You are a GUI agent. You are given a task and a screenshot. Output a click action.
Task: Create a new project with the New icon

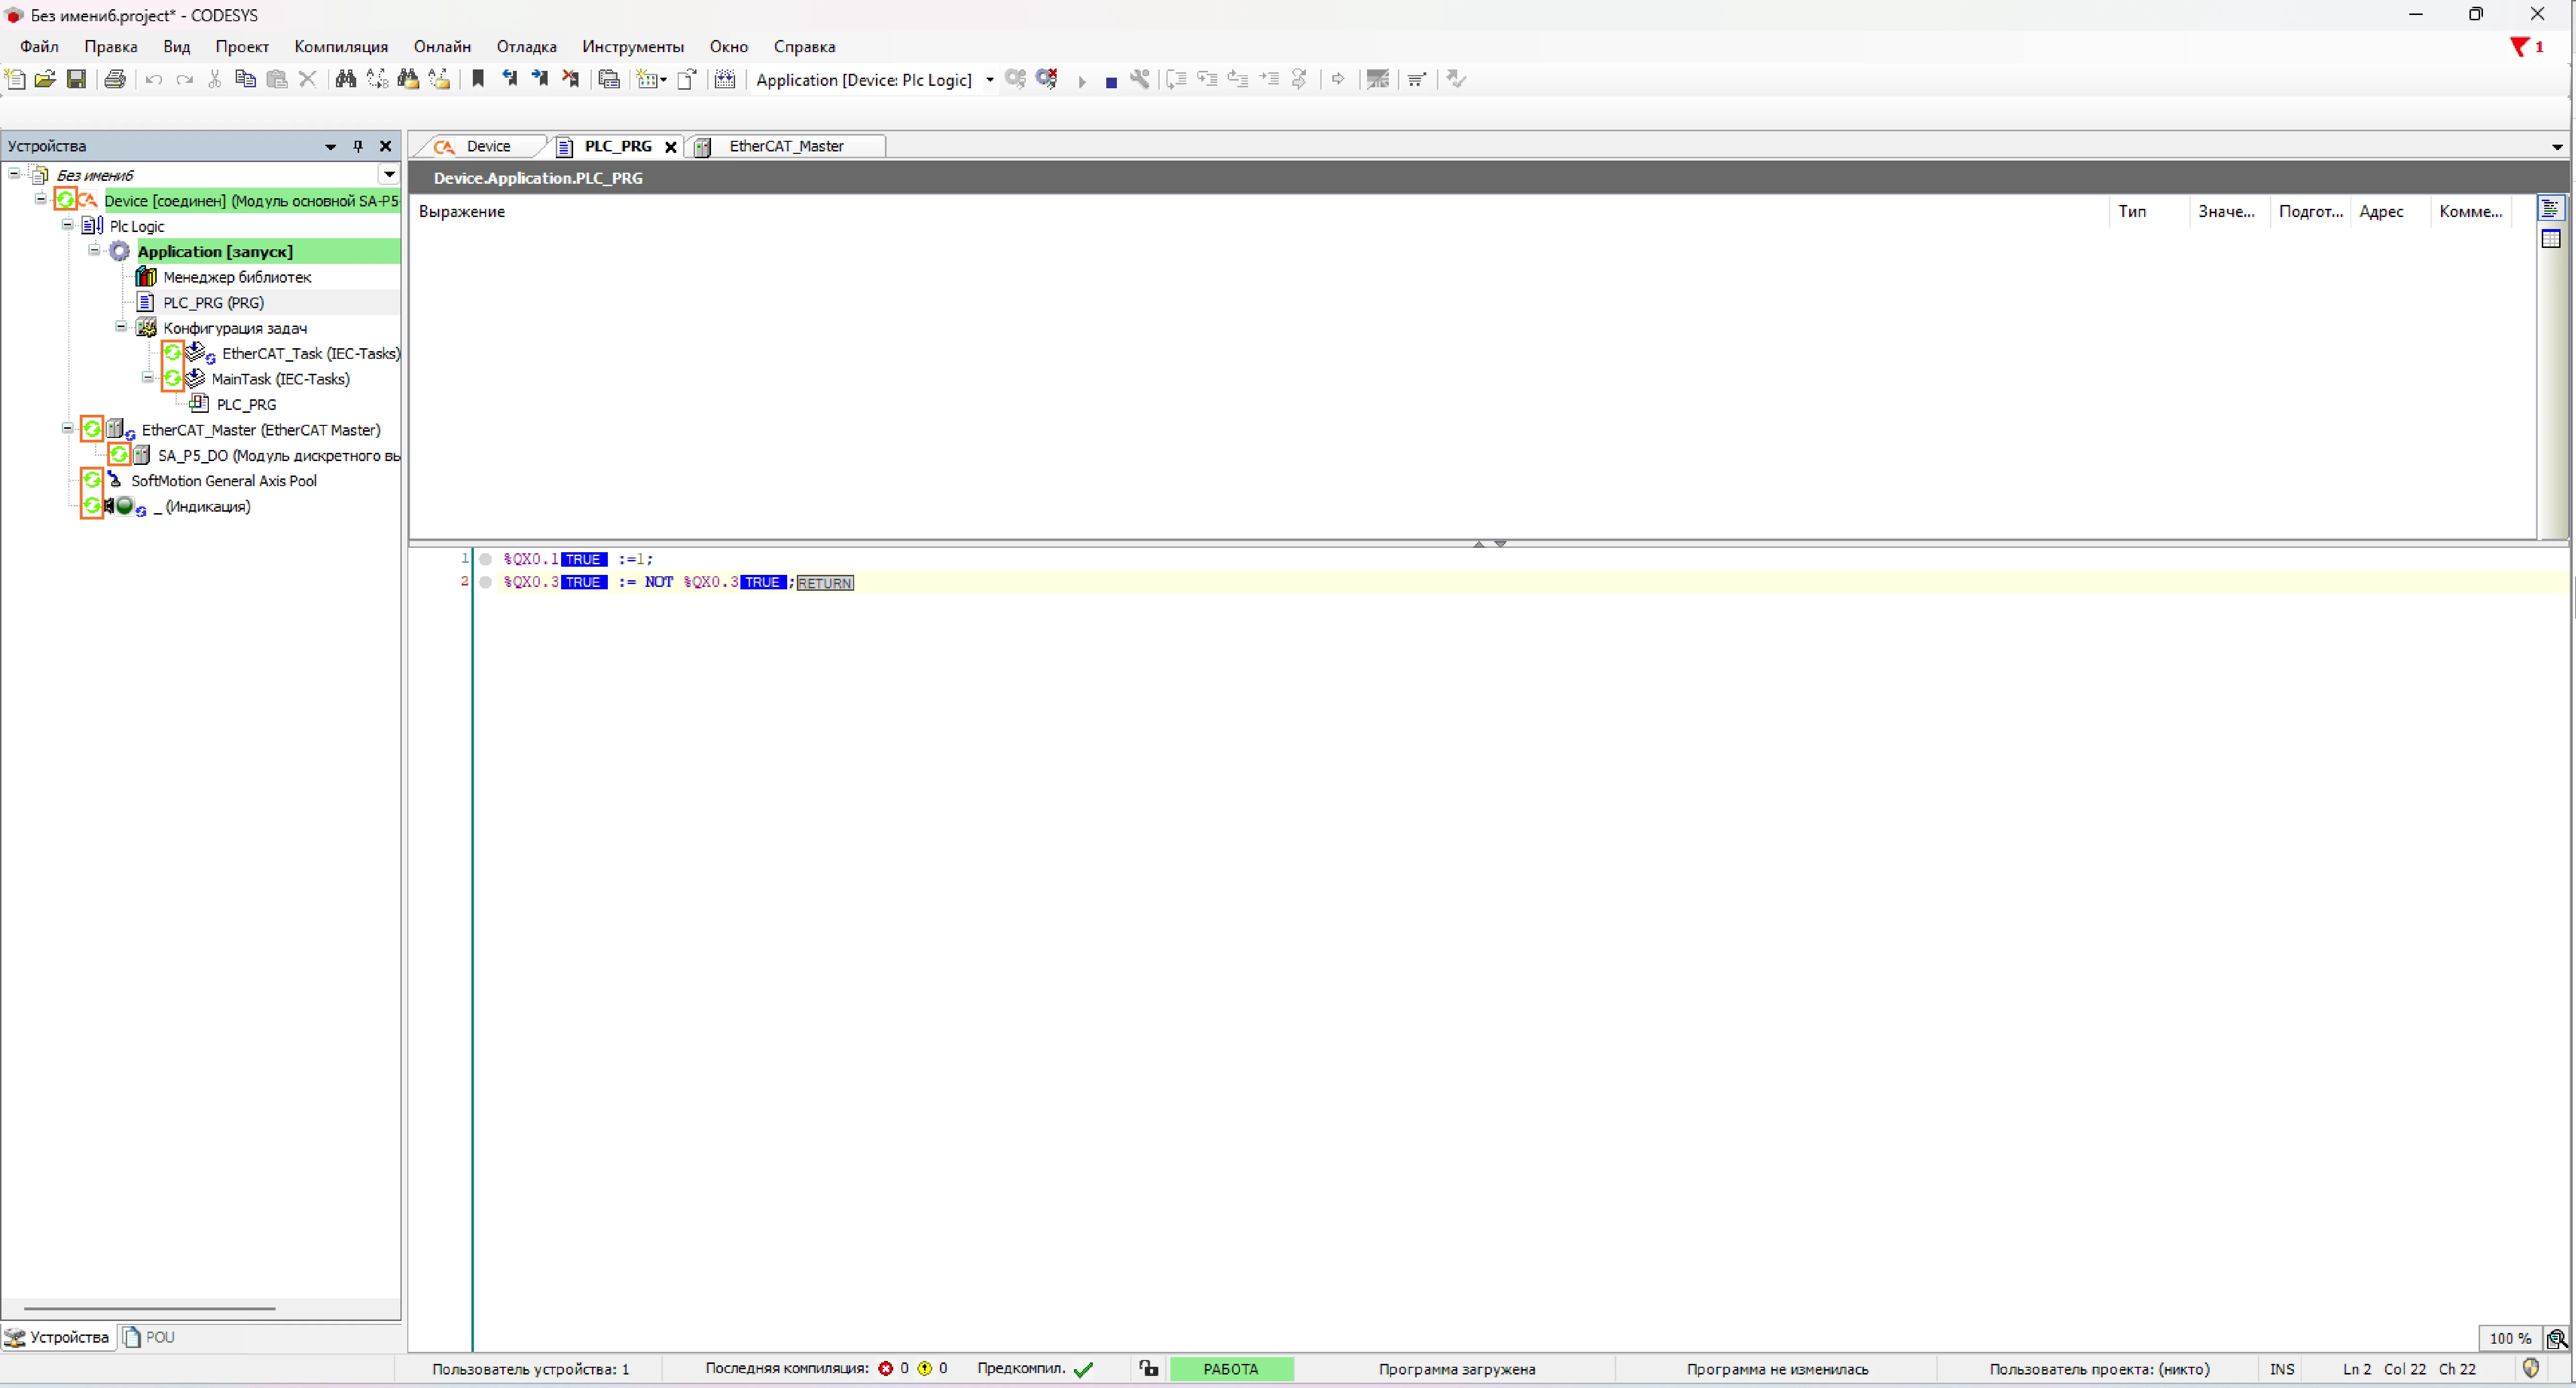pos(15,79)
